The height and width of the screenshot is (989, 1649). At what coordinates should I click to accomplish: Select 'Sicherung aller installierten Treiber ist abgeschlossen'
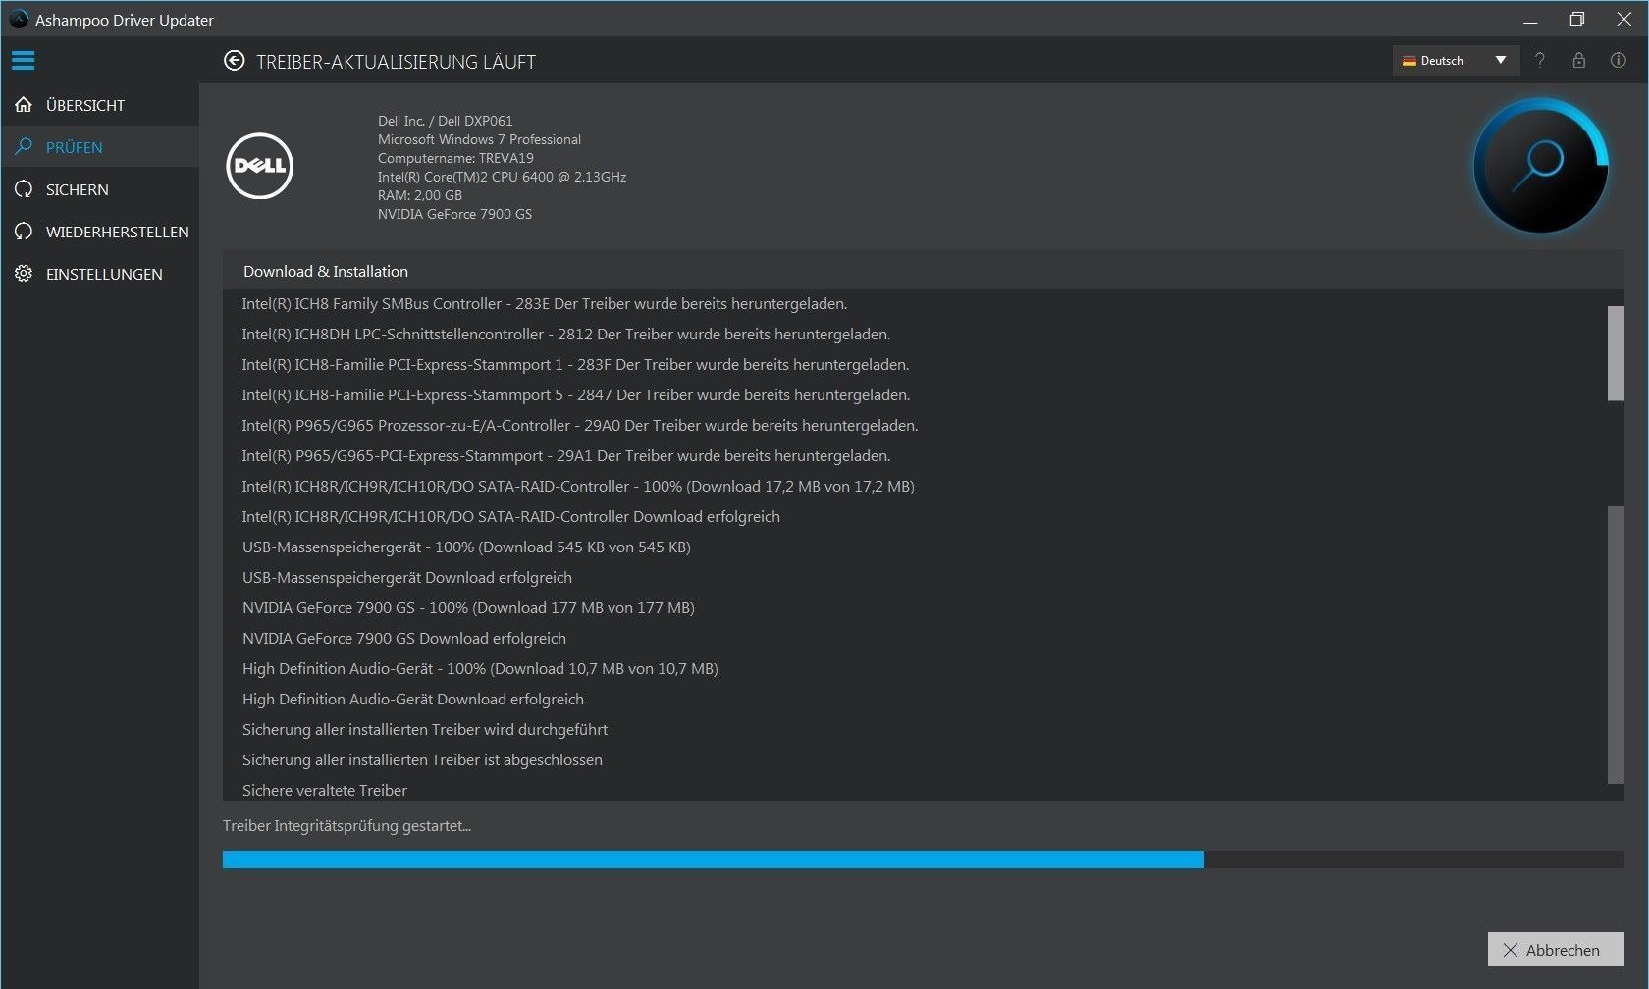click(422, 760)
